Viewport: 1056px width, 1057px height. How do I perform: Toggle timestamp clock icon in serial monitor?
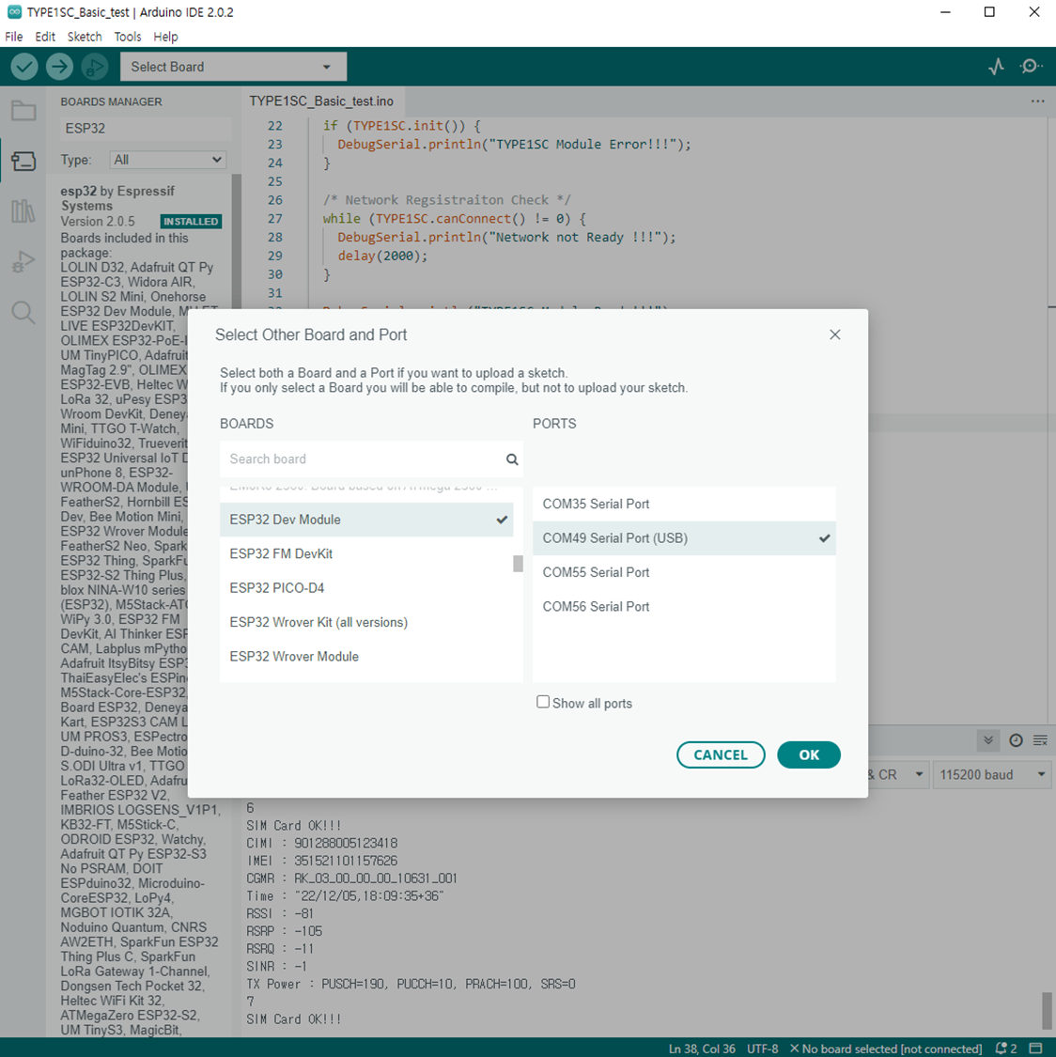tap(1016, 740)
